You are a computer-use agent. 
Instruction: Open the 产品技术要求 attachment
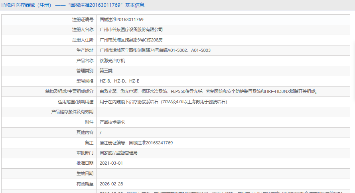pos(112,122)
